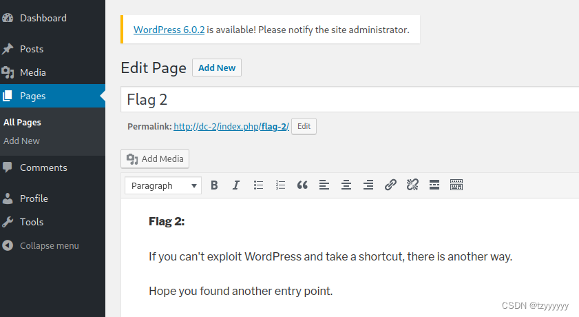Click the Comments speech bubble icon
Viewport: 579px width, 317px height.
point(8,167)
